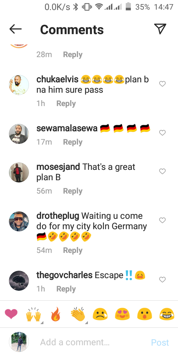178x356 pixels.
Task: Like thegovcharles's comment
Action: tap(162, 280)
